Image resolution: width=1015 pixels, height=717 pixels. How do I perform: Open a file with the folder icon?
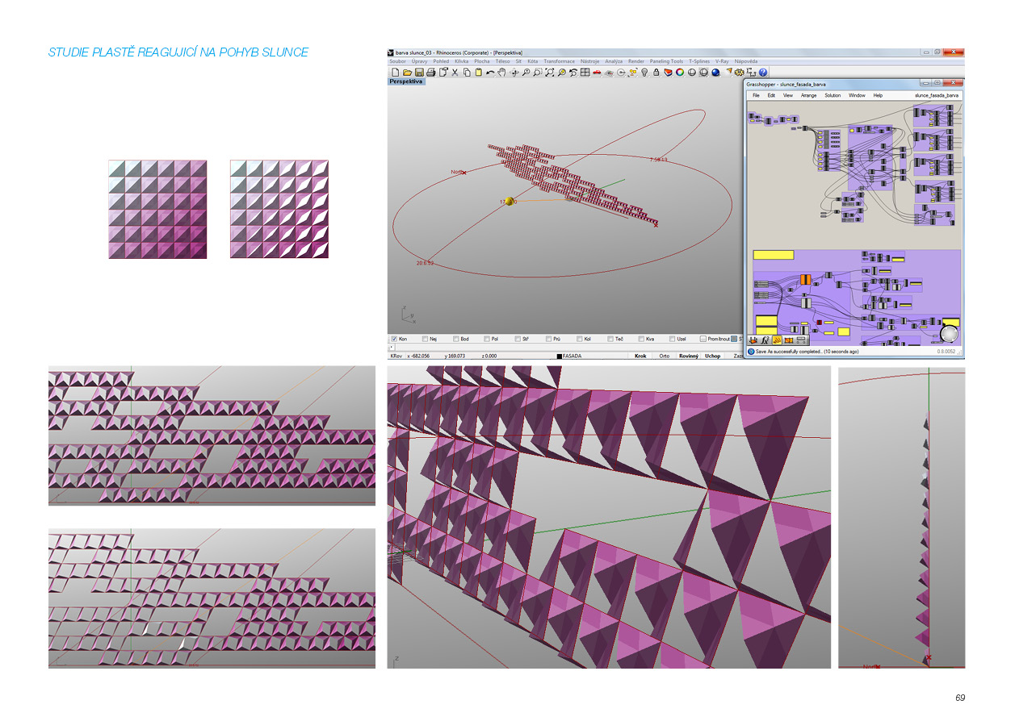point(407,73)
